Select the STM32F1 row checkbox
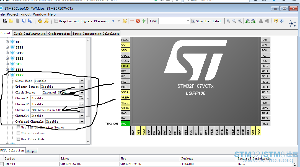The height and width of the screenshot is (167, 300). [x=2, y=164]
